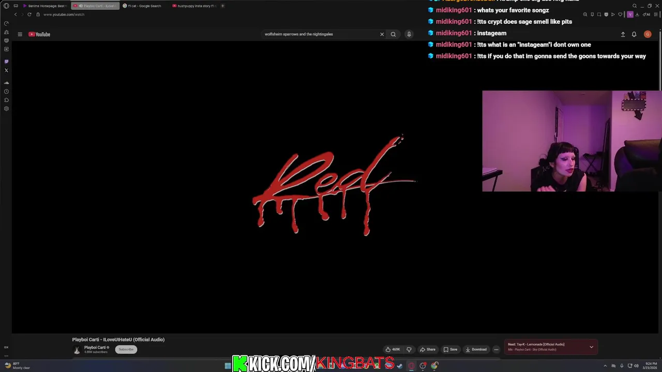This screenshot has width=662, height=372.
Task: Open the taskbar clock showing 9:24 PM
Action: 650,366
